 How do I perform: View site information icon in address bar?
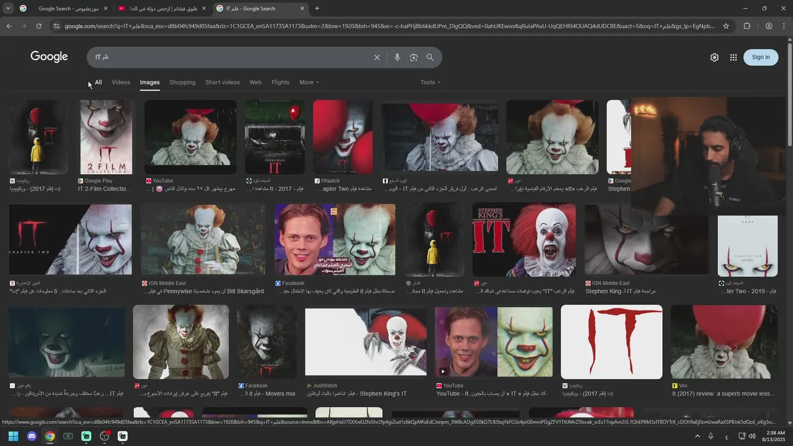(56, 26)
